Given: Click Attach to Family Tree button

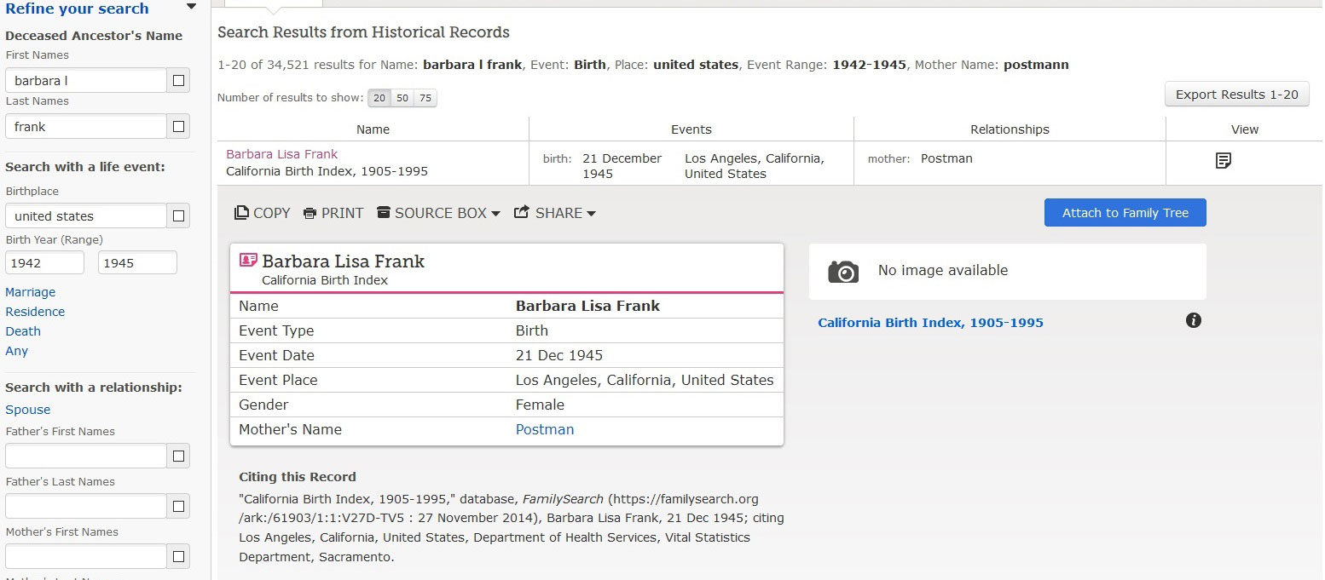Looking at the screenshot, I should pos(1125,213).
